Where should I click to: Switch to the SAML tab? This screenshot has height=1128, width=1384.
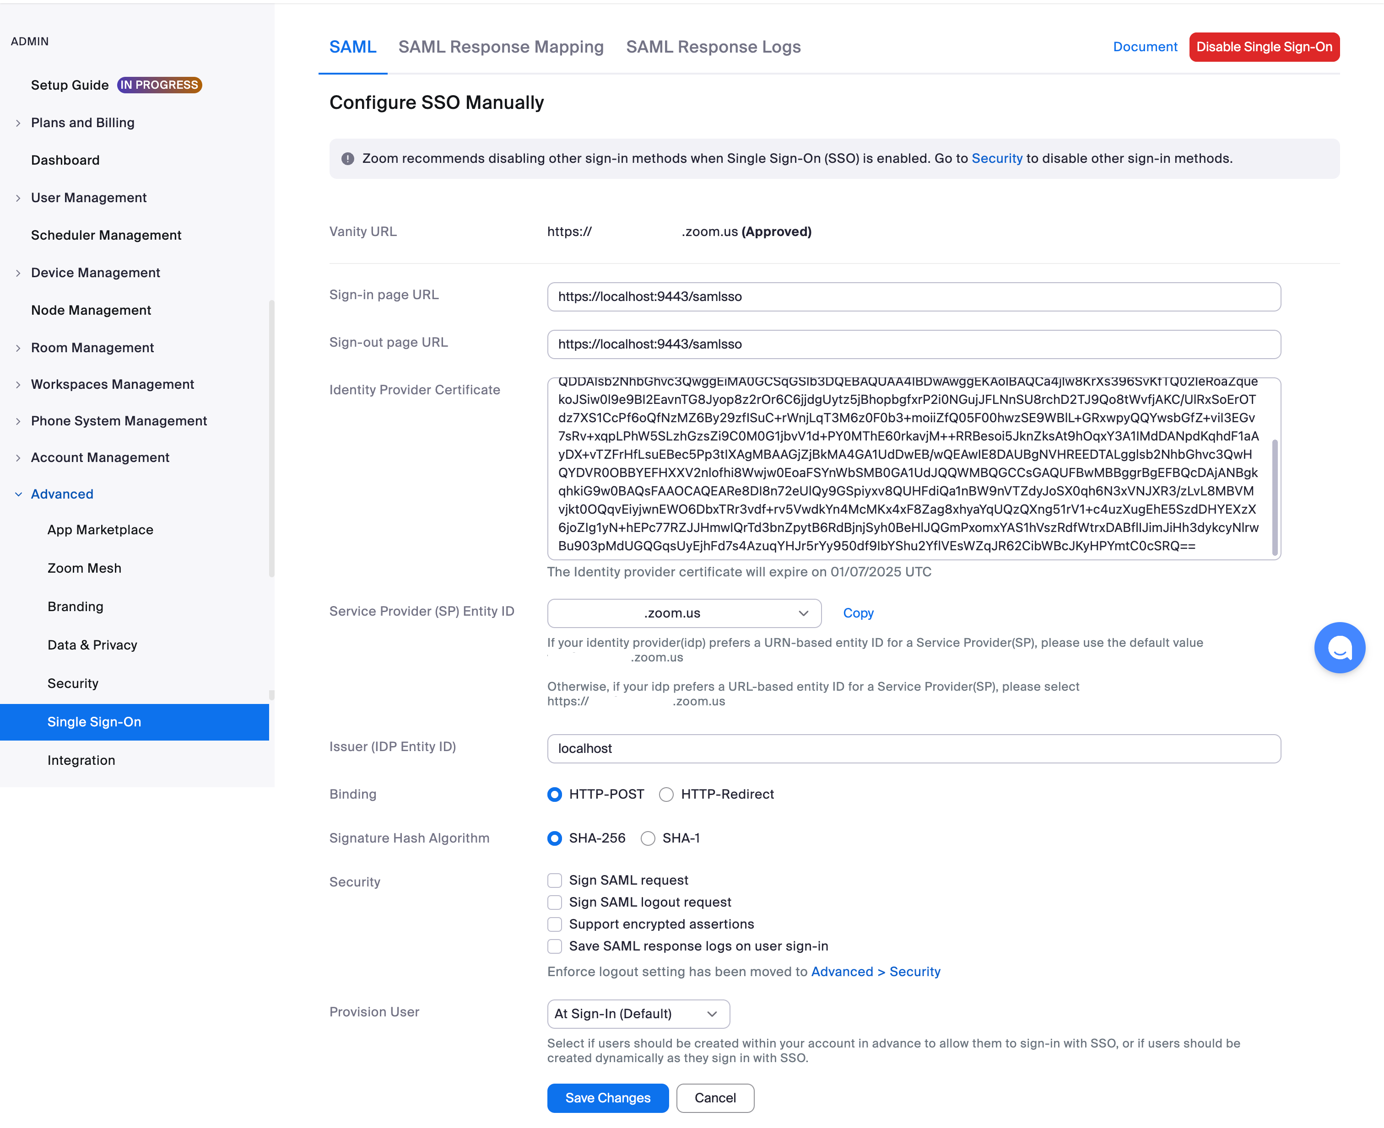353,47
